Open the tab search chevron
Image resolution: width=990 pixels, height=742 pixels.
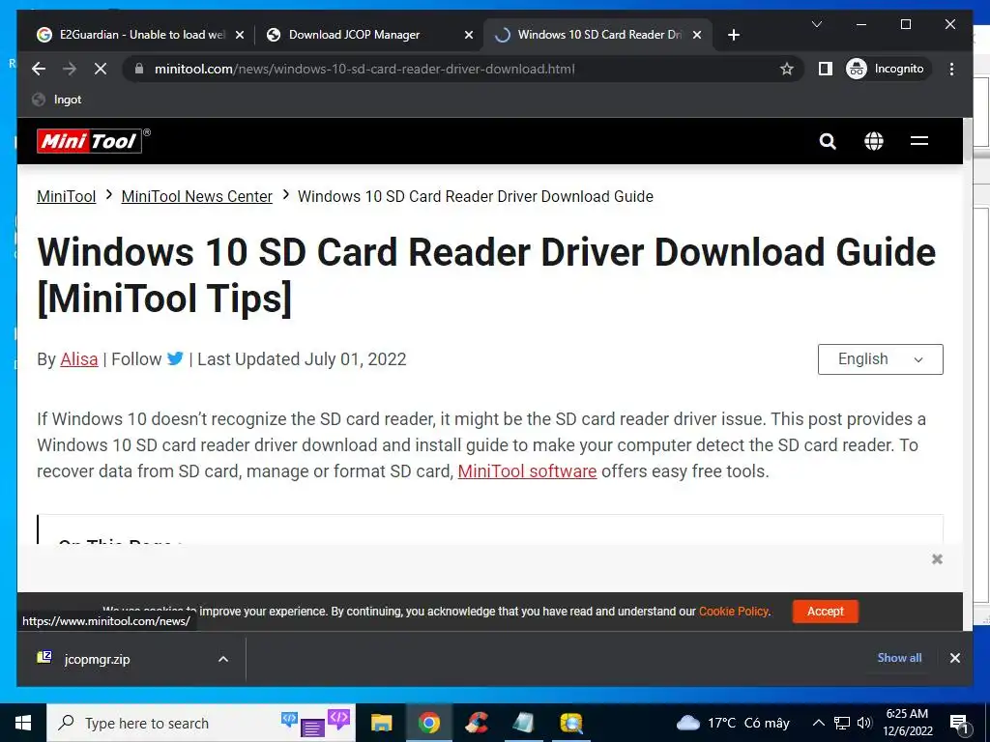click(816, 24)
